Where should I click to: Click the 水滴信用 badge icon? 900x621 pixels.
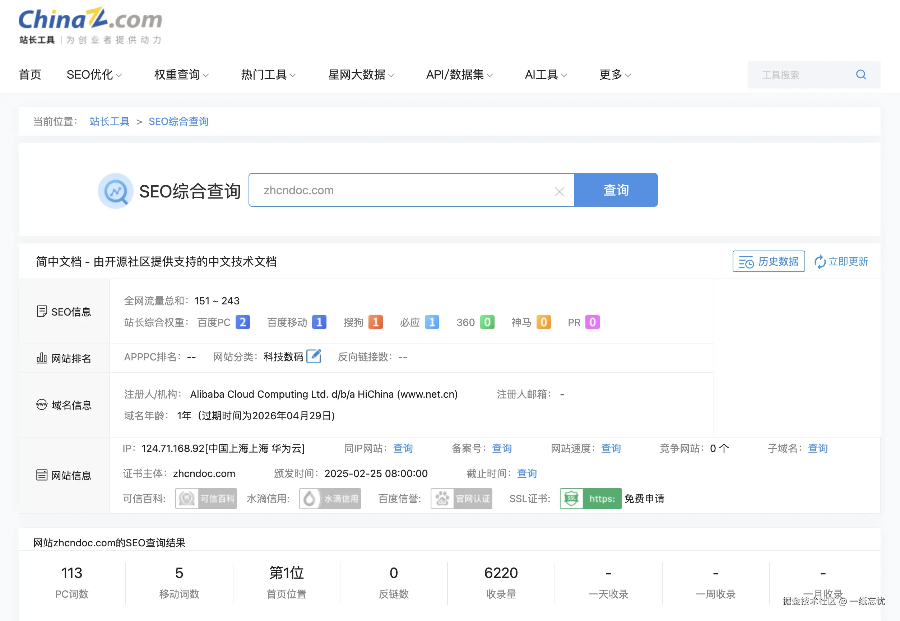tap(330, 499)
